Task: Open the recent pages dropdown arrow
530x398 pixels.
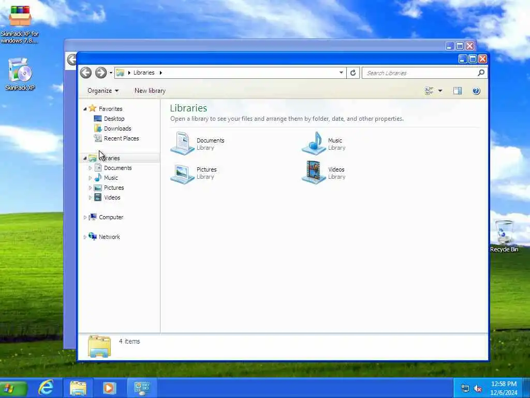Action: [111, 73]
